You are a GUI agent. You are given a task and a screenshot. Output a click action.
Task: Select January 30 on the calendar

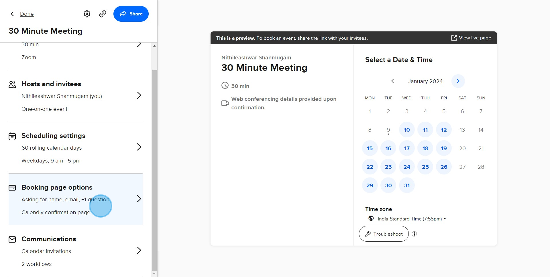click(388, 185)
